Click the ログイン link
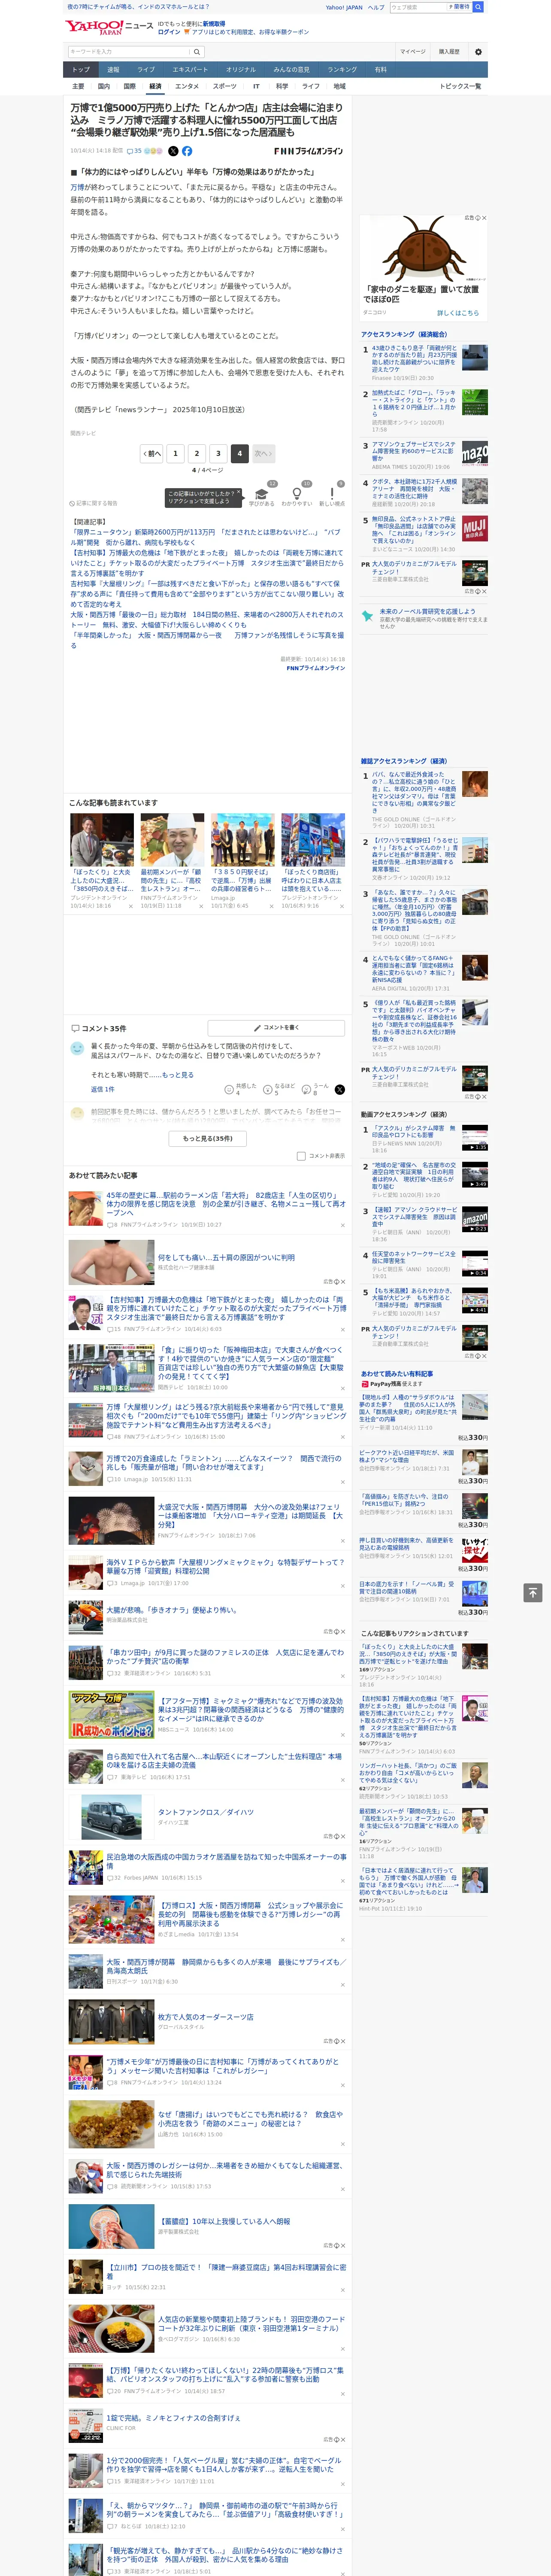Screen dimensions: 551x2576 (169, 32)
